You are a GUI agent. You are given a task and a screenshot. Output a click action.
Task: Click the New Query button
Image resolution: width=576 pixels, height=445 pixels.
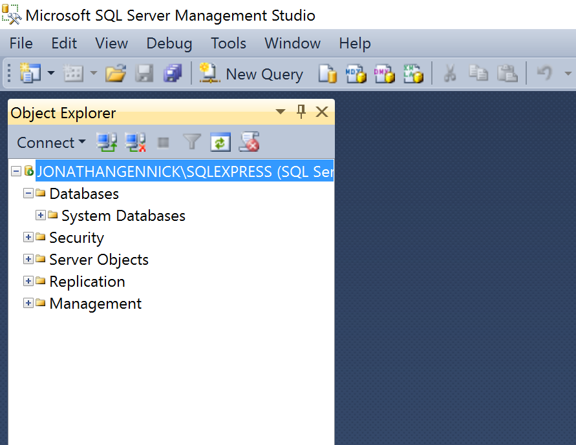pos(251,74)
